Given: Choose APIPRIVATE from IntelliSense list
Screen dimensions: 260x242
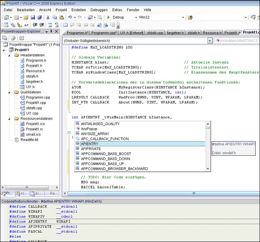Looking at the screenshot, I should pos(91,149).
